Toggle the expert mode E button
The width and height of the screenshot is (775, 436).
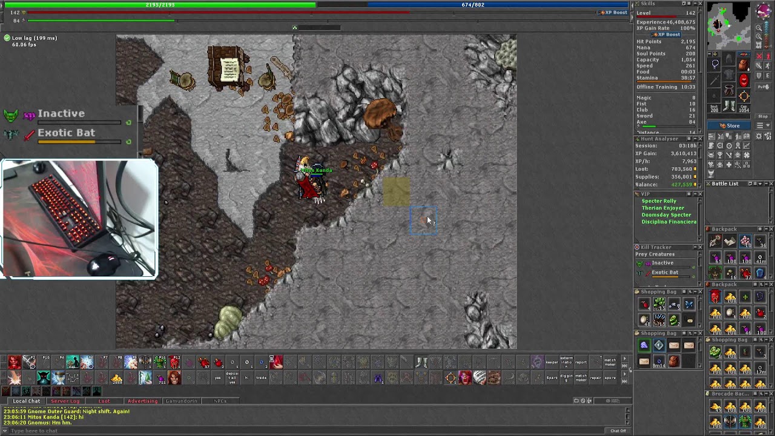point(768,75)
